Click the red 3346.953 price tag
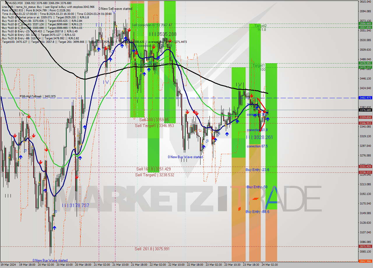The image size is (373, 268). [365, 123]
